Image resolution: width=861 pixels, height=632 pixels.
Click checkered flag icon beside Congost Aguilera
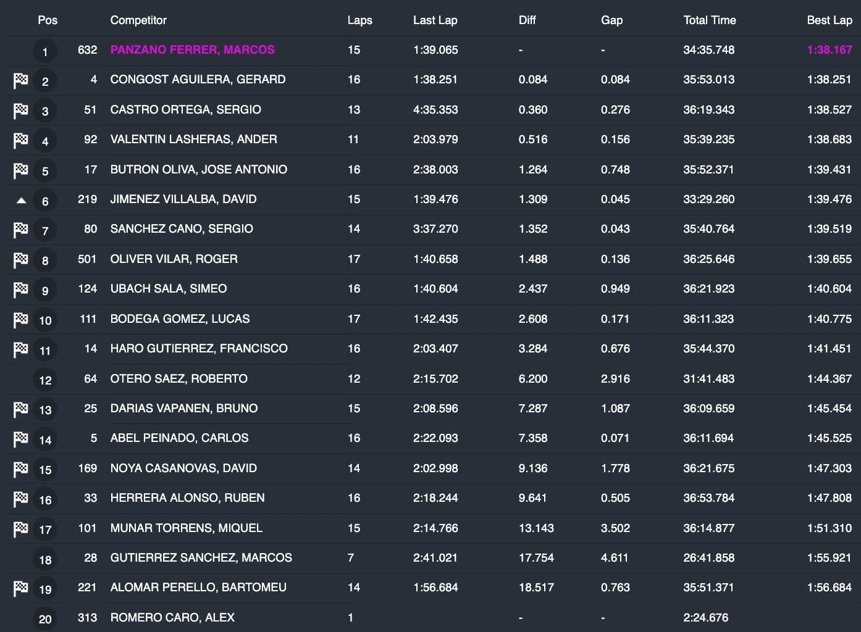click(x=20, y=80)
